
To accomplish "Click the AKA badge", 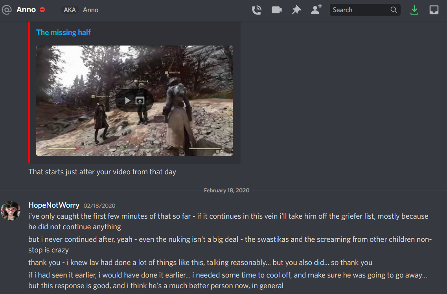I will pyautogui.click(x=70, y=10).
